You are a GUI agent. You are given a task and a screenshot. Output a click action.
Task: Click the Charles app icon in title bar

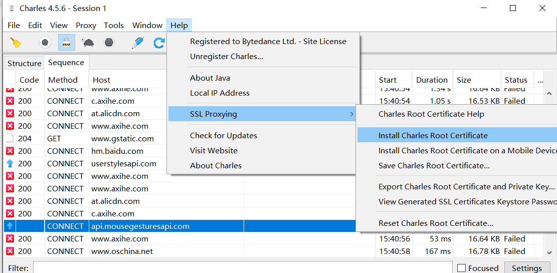point(12,8)
